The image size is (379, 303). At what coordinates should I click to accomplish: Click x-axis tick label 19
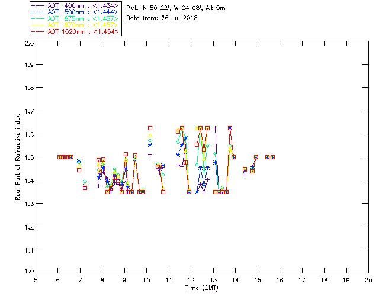[x=346, y=280]
